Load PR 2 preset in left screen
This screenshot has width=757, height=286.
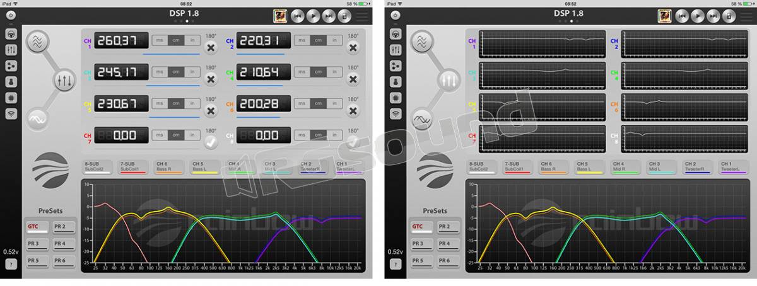coord(64,227)
